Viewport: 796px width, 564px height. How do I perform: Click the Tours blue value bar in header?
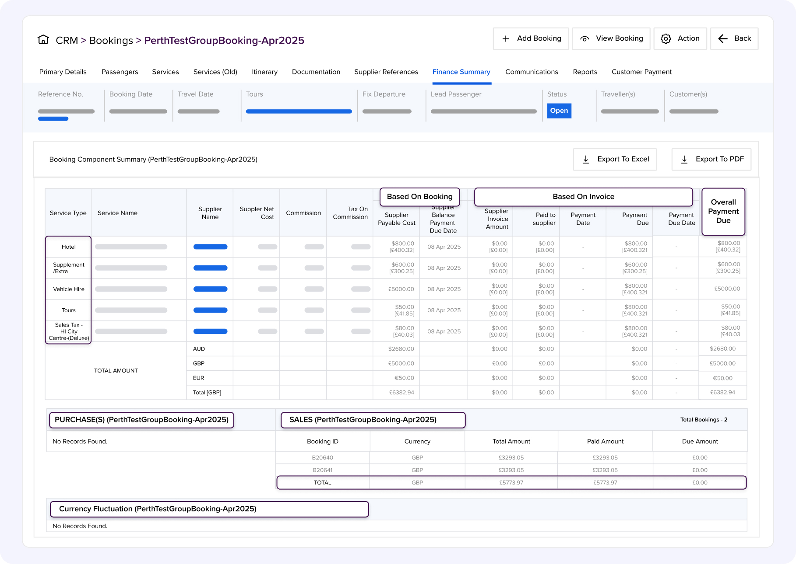(x=299, y=111)
